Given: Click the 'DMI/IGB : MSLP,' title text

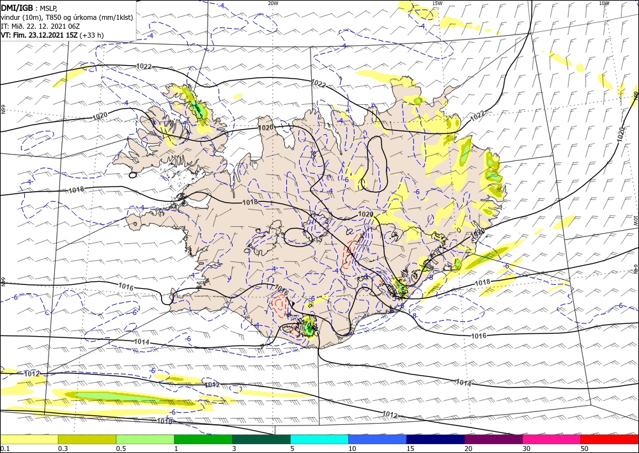Looking at the screenshot, I should pos(29,8).
